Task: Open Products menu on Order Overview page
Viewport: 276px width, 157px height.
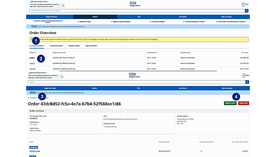Action: pos(95,17)
